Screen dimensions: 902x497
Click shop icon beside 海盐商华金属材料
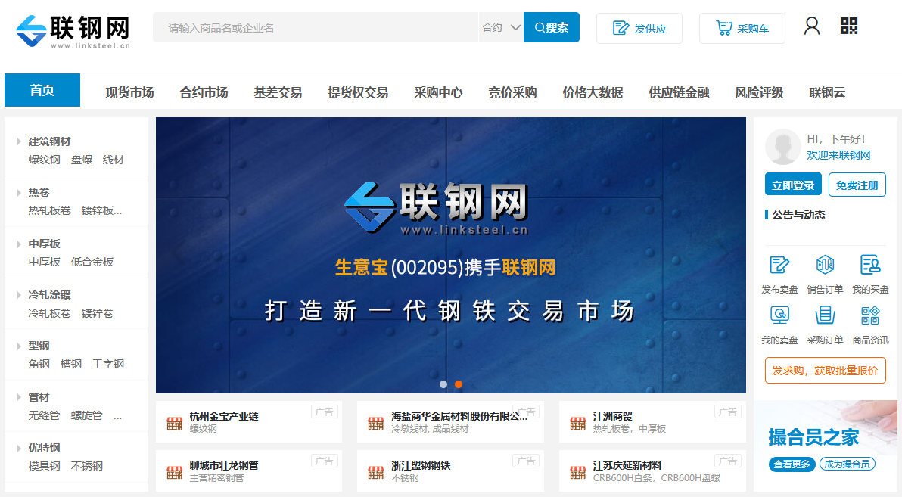(x=375, y=424)
